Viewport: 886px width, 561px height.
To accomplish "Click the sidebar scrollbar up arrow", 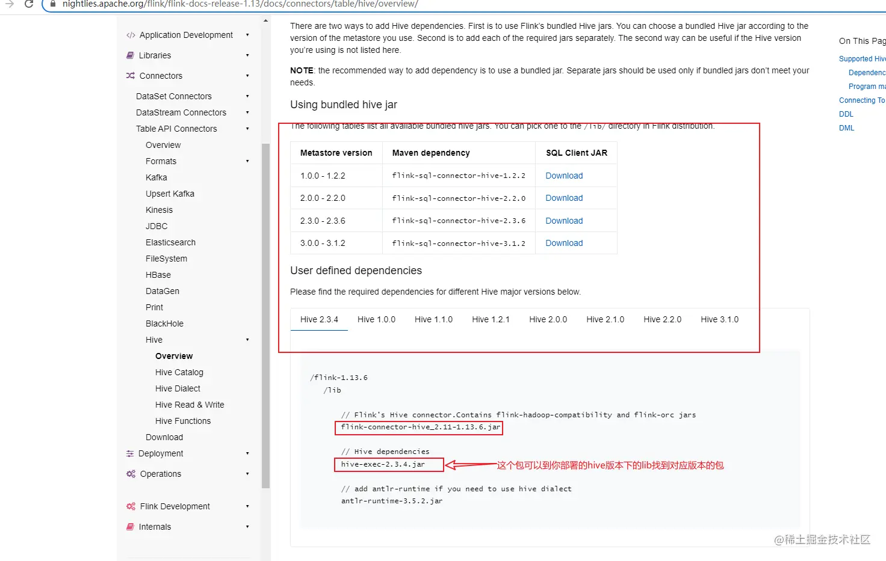I will coord(265,21).
